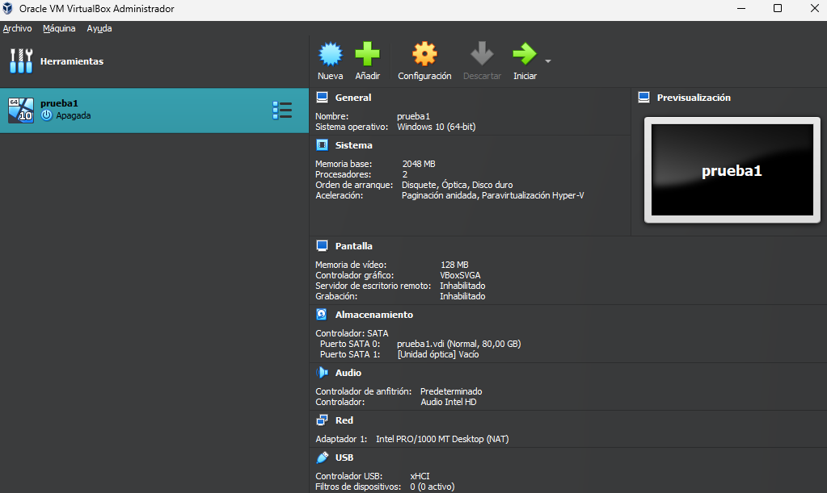The image size is (827, 493).
Task: Open the Ayuda menu
Action: (x=99, y=28)
